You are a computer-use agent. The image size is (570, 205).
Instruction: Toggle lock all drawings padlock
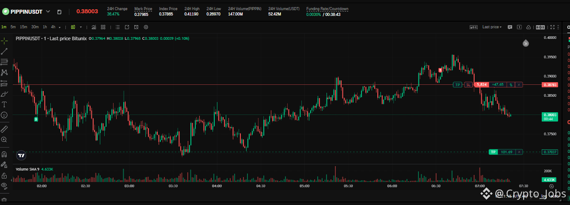(4, 175)
